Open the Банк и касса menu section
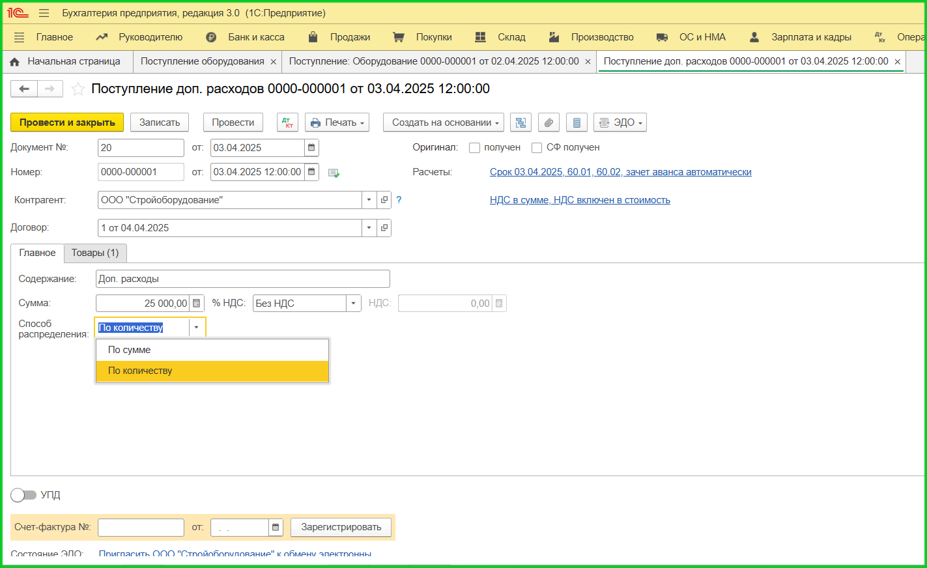The image size is (927, 568). [255, 37]
